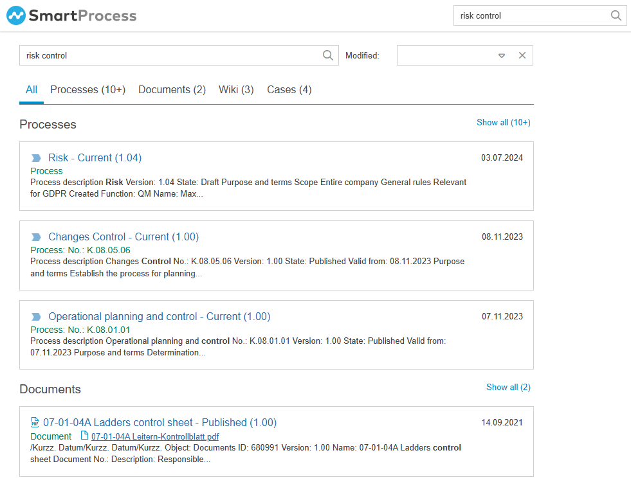
Task: Click into the main risk control search field
Action: [170, 55]
